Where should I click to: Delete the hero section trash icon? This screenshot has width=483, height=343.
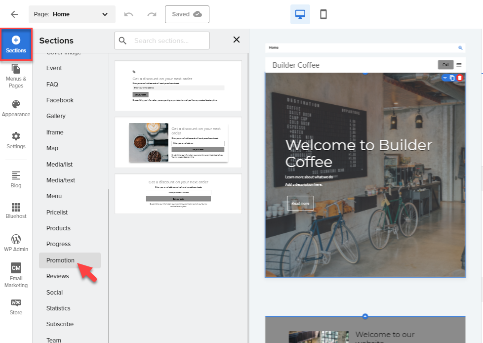click(460, 78)
